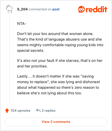This screenshot has height=131, width=112.
Task: Open the linked "post" text
Action: [56, 9]
